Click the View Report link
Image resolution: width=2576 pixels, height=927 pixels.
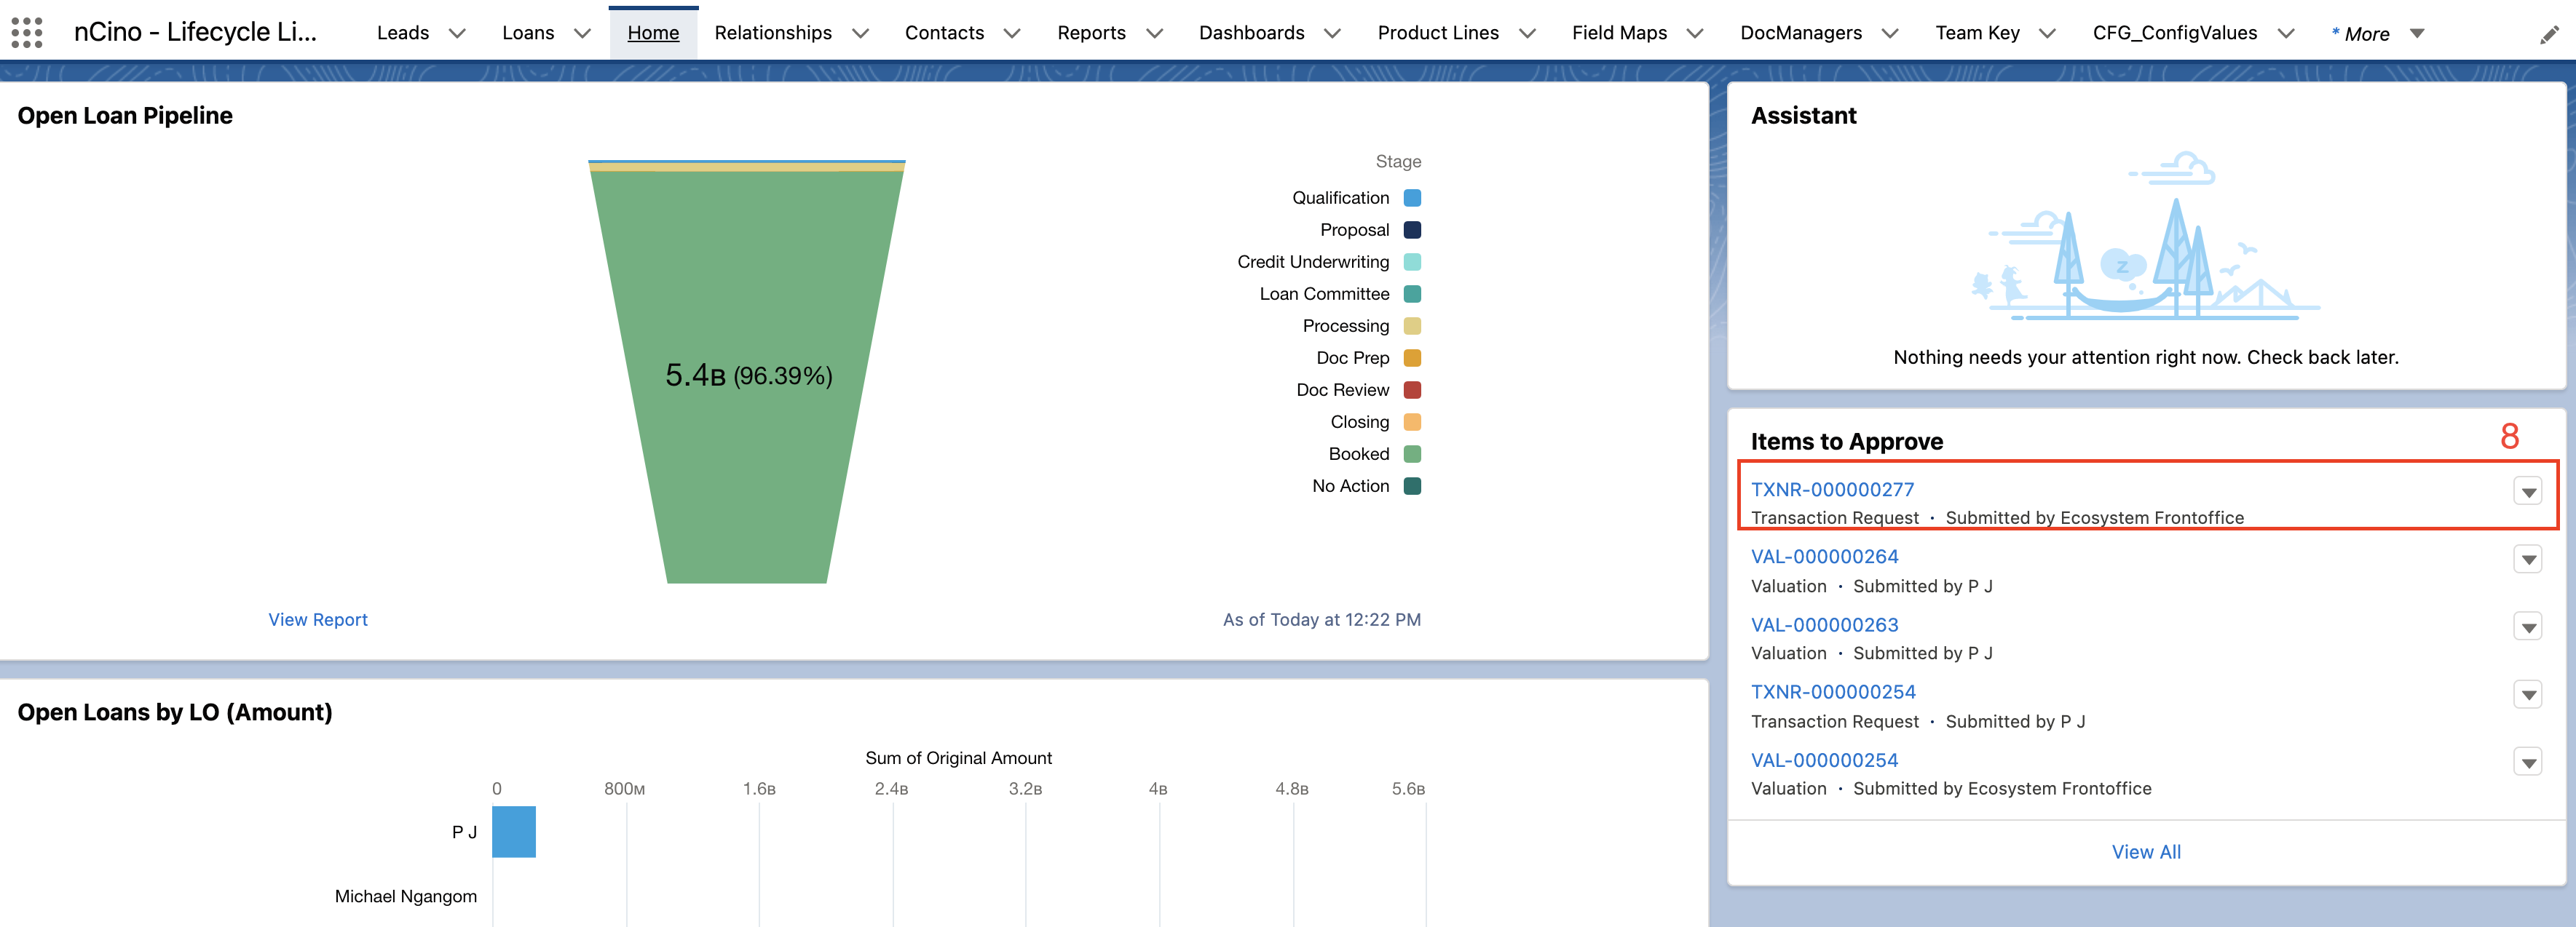pos(317,619)
